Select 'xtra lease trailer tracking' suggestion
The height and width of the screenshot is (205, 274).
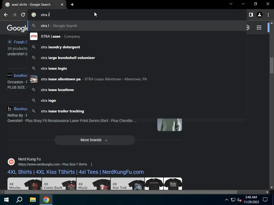137,111
